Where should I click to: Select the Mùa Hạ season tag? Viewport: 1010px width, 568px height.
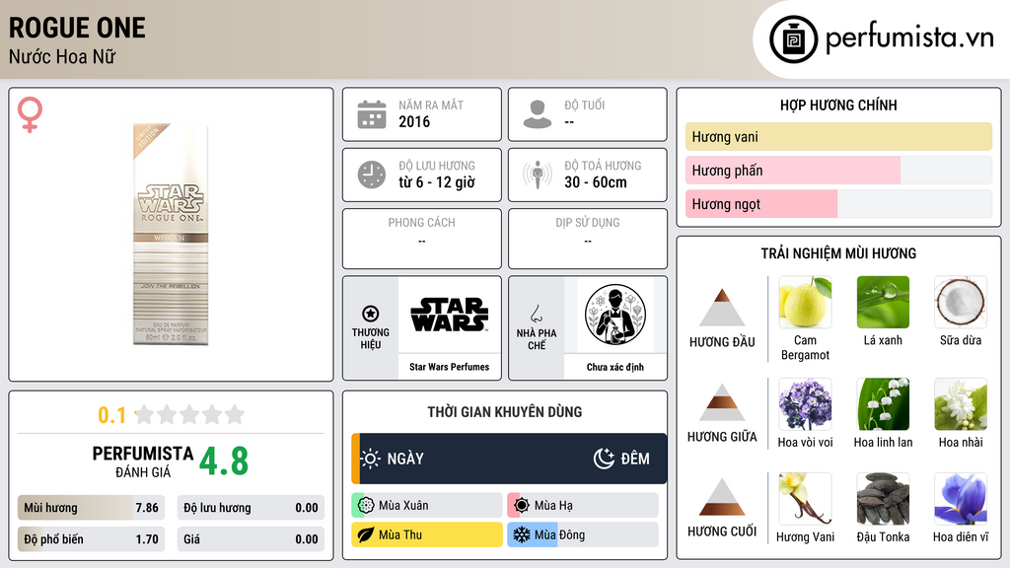pos(583,506)
